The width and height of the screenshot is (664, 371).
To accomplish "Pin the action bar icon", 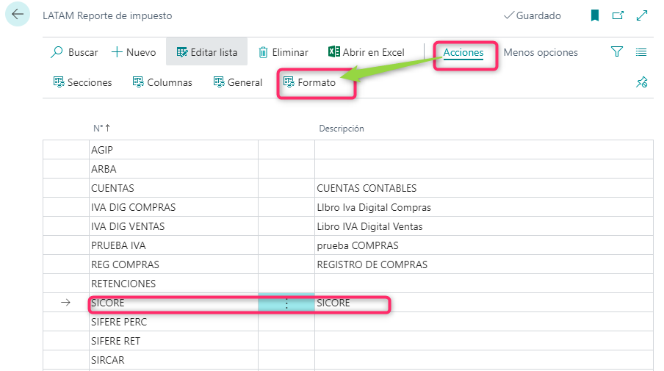I will point(641,82).
